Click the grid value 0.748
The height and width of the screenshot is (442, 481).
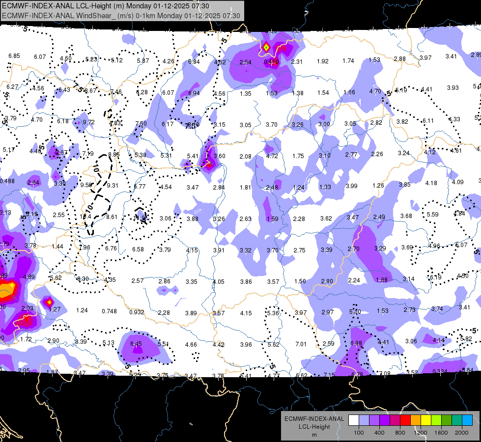pos(109,311)
